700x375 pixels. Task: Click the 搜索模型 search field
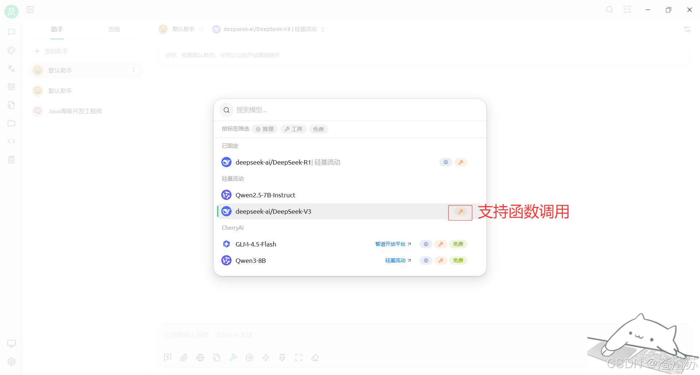(350, 110)
